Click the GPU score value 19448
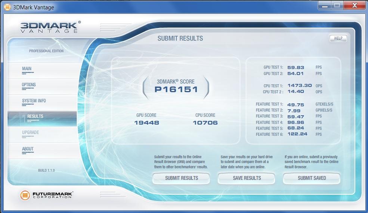The image size is (368, 213). [x=147, y=123]
